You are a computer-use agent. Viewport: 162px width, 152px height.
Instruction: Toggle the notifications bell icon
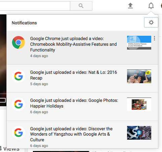click(x=151, y=6)
